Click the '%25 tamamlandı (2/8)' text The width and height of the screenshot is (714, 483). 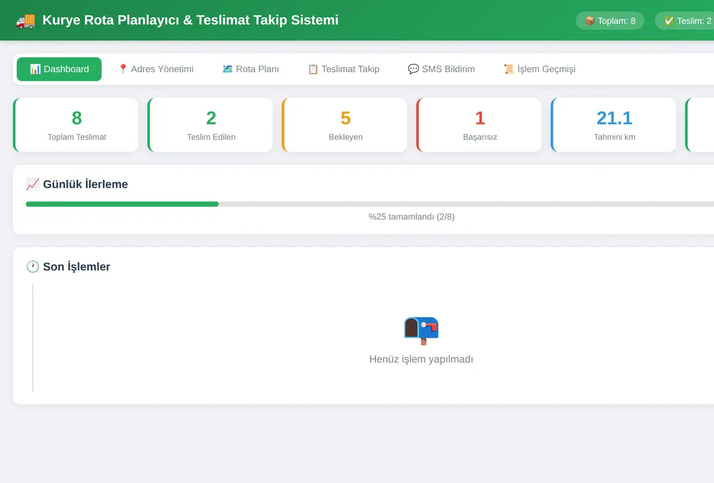pos(412,217)
